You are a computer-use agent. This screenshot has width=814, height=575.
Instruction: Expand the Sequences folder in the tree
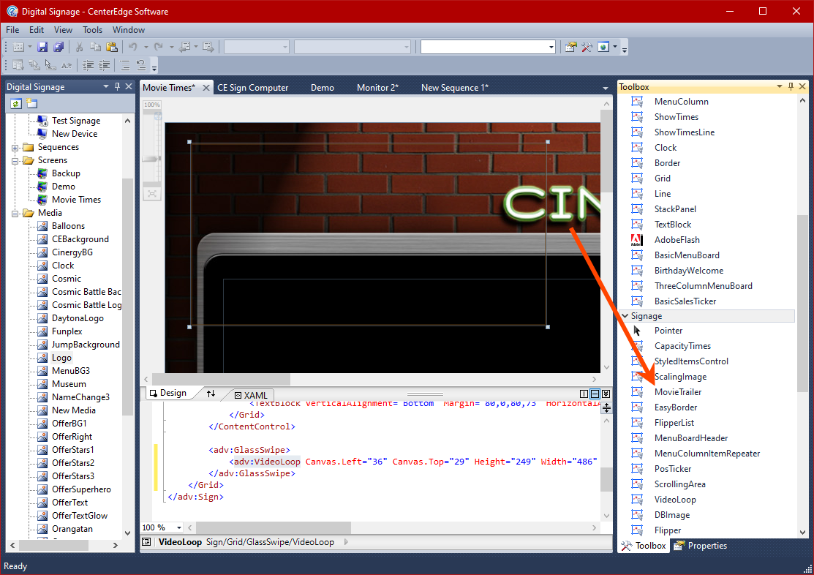coord(15,147)
